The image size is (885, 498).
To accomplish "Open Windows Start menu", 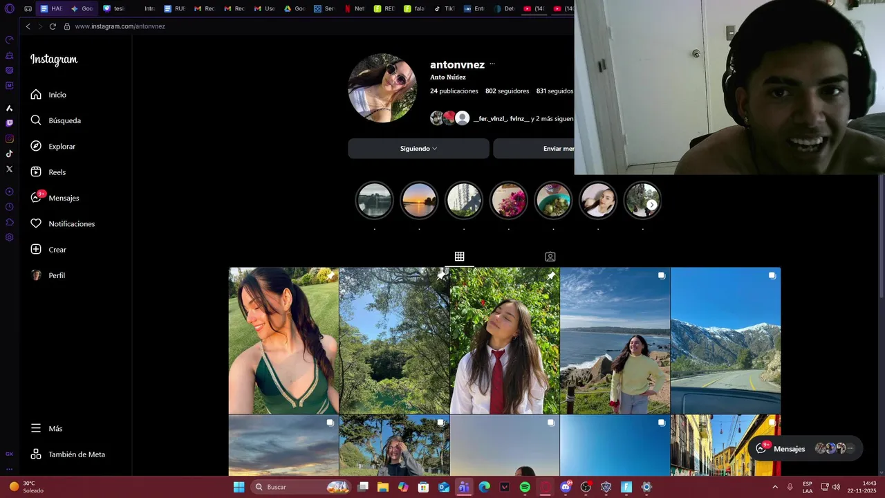I will 239,487.
